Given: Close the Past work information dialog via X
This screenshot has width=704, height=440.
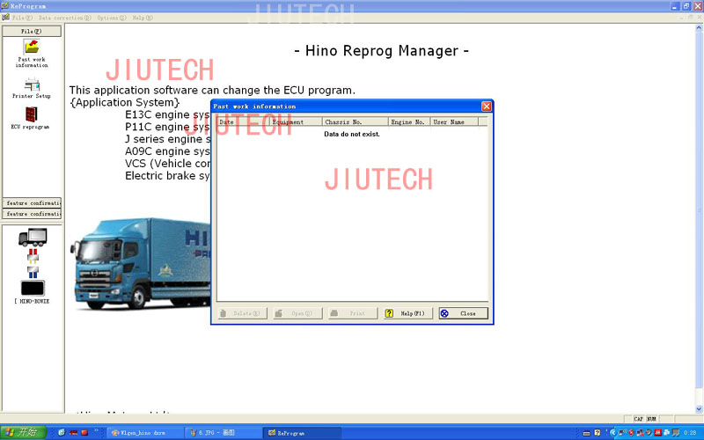Looking at the screenshot, I should 486,106.
